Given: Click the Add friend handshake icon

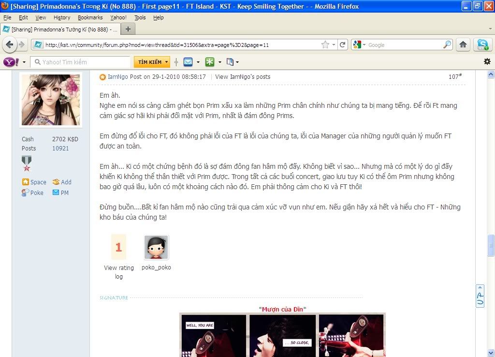Looking at the screenshot, I should pos(56,182).
